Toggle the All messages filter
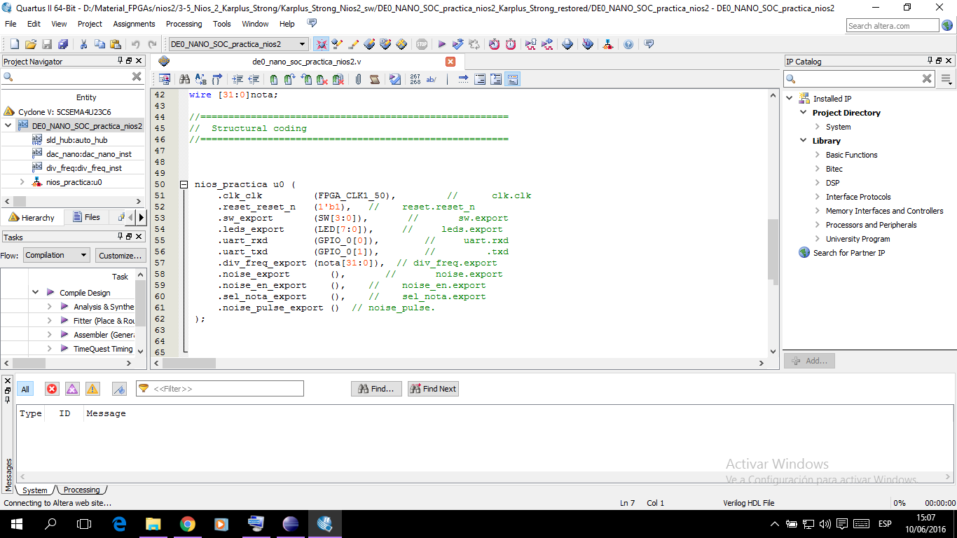 (x=25, y=389)
